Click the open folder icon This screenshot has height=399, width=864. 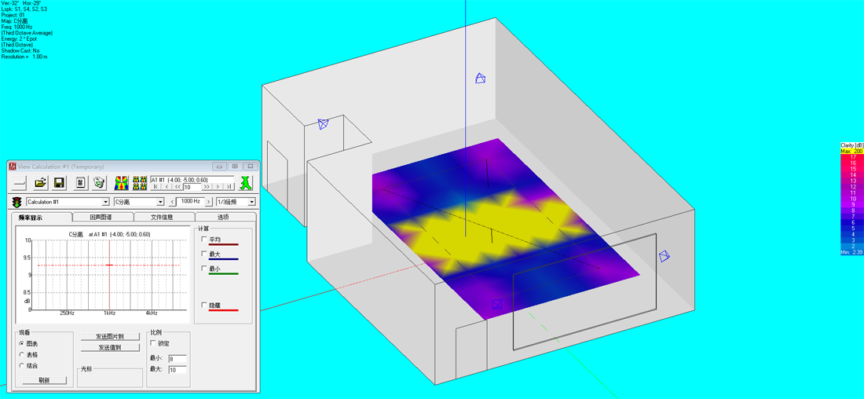tap(39, 183)
